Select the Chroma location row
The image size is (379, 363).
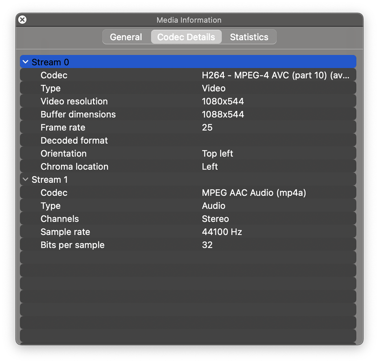pyautogui.click(x=74, y=167)
